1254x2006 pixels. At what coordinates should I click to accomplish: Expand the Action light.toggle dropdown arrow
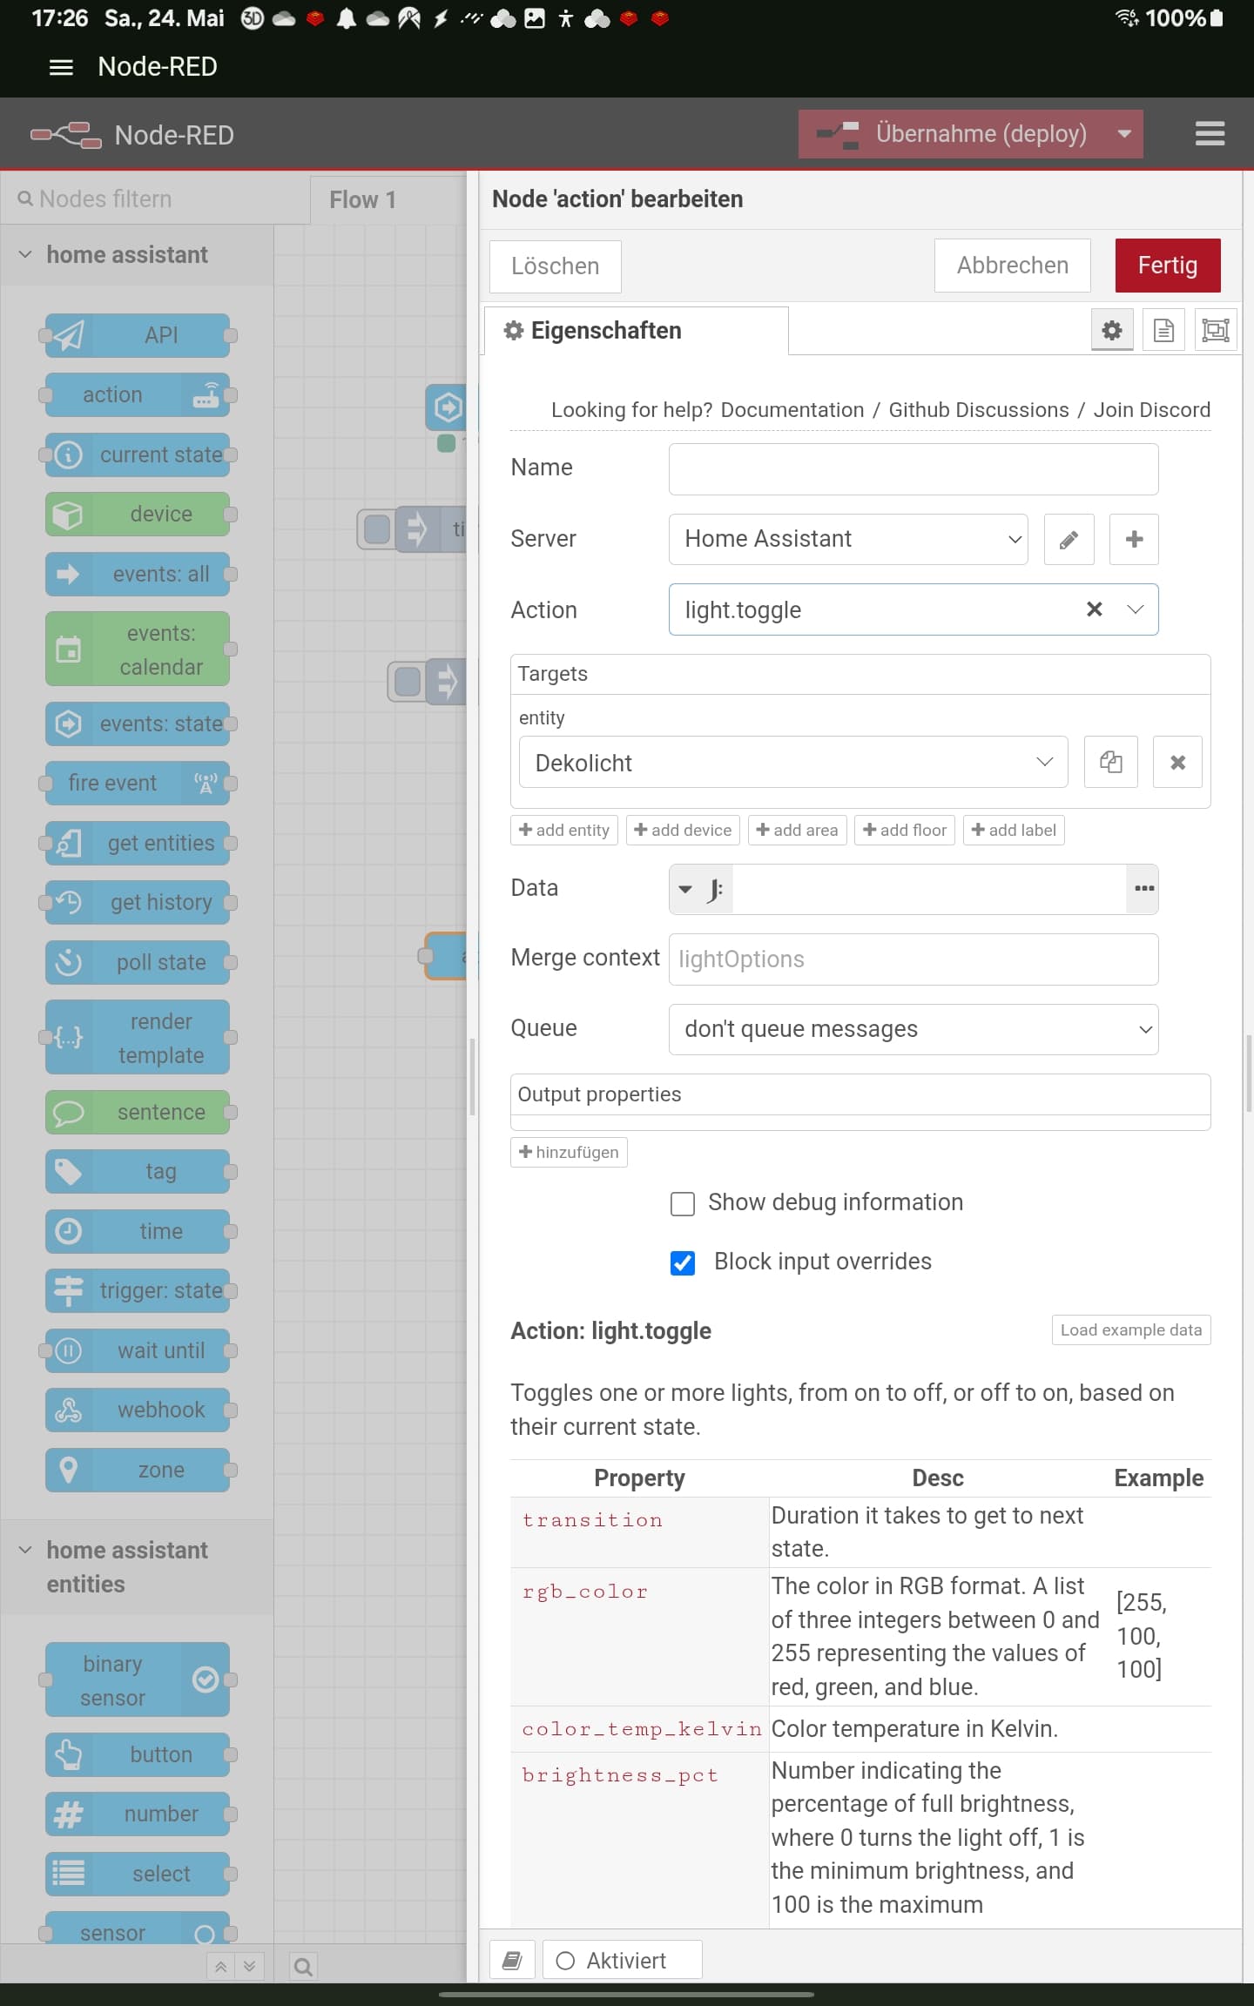1135,609
